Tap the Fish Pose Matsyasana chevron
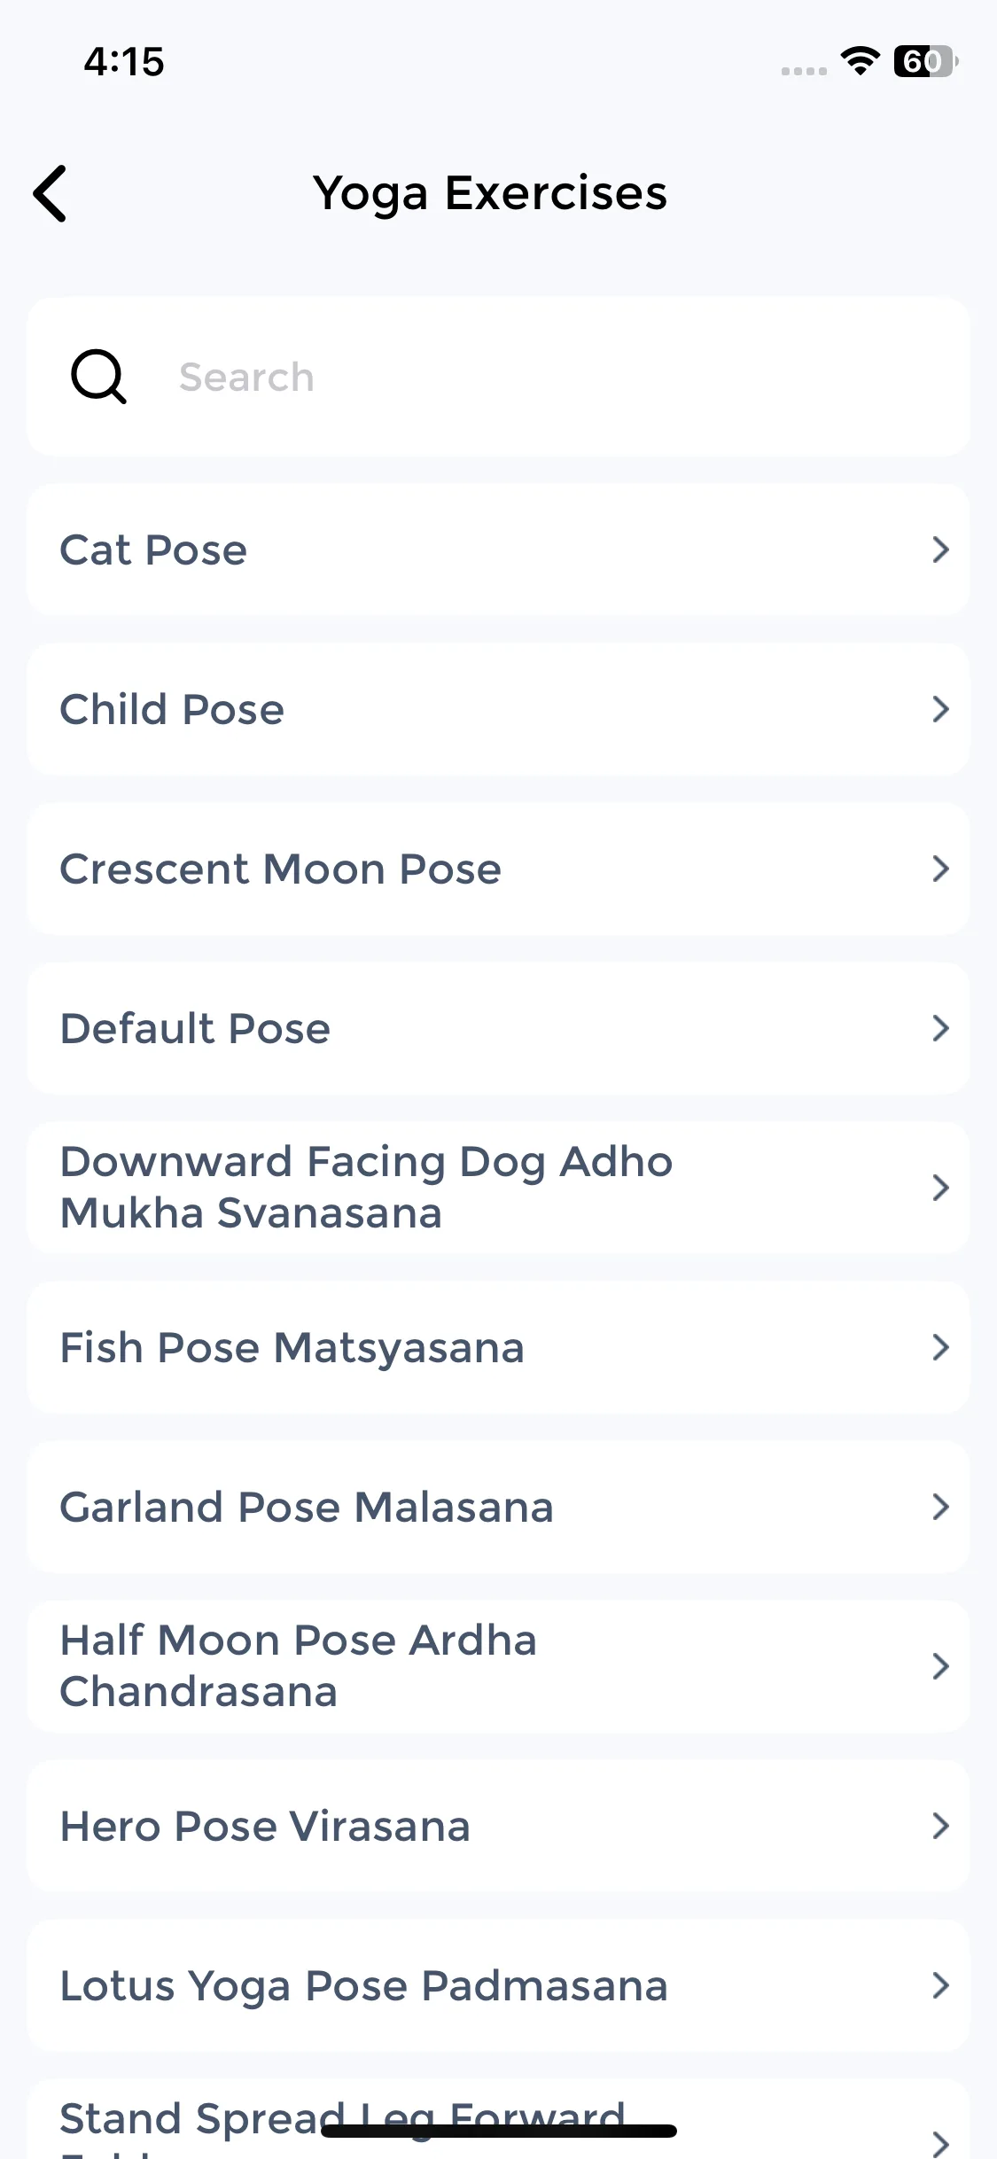Image resolution: width=997 pixels, height=2159 pixels. 940,1347
